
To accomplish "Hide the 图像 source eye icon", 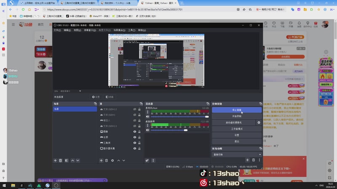I will point(135,131).
